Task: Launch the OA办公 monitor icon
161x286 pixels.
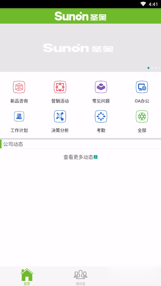Action: 142,87
